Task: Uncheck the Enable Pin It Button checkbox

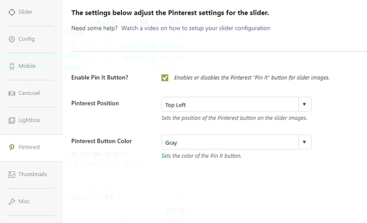Action: (x=165, y=78)
